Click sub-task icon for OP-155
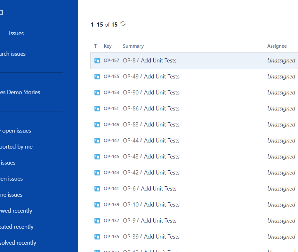 coord(97,77)
